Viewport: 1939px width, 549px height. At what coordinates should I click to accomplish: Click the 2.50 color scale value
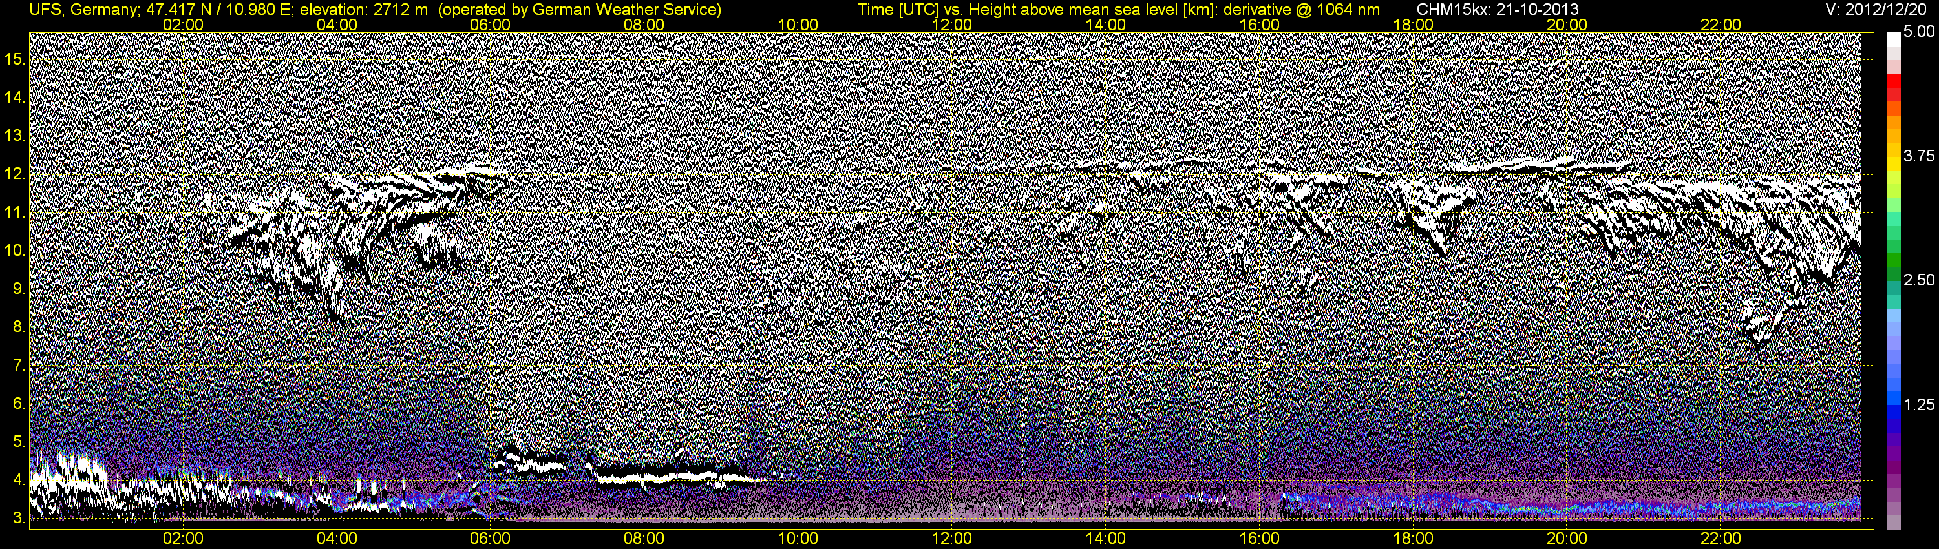pos(1919,280)
